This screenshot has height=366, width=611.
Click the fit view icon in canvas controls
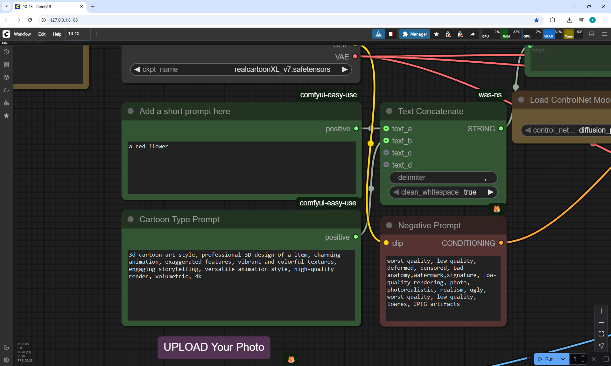coord(601,334)
